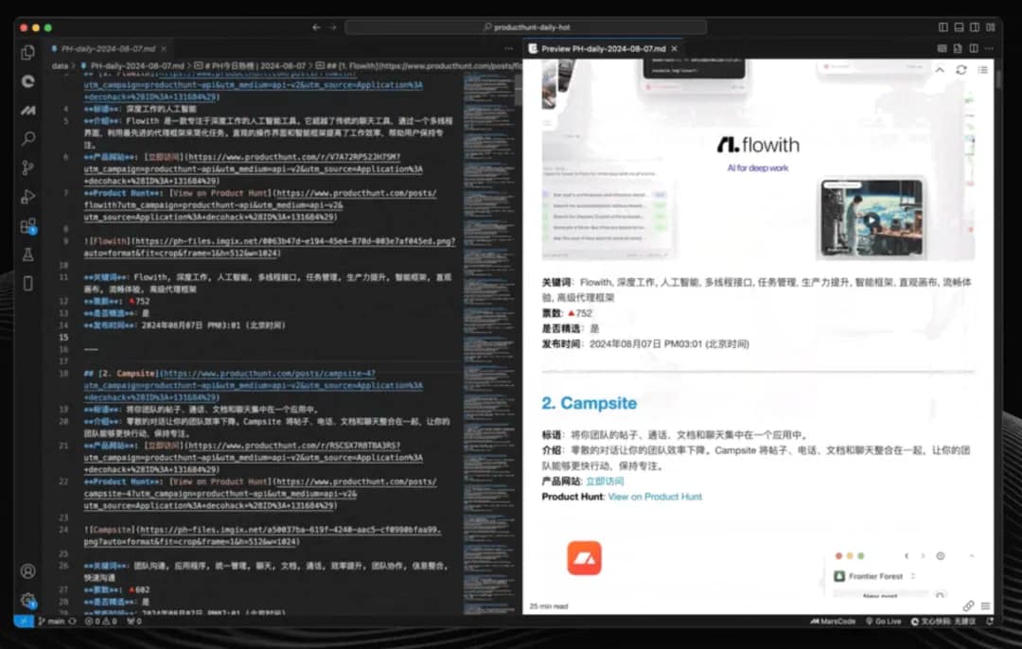The height and width of the screenshot is (649, 1022).
Task: Click Go Live in the status bar
Action: [x=882, y=622]
